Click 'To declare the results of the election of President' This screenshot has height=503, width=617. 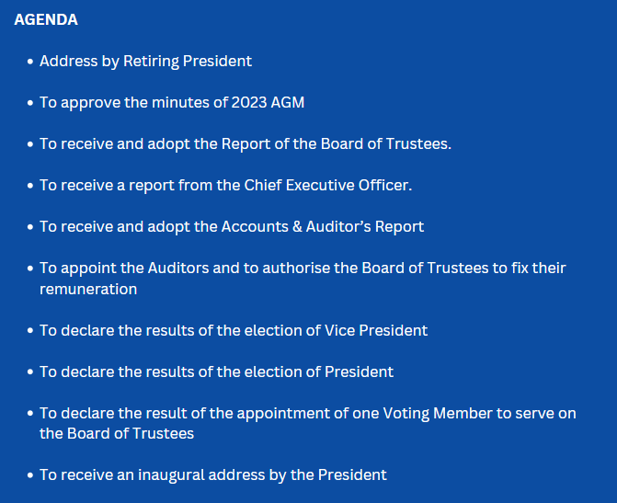click(x=216, y=372)
